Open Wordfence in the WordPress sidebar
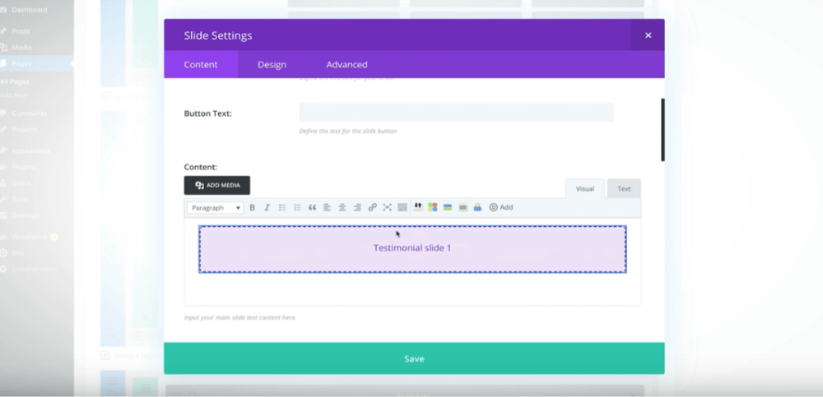Screen dimensions: 823x397 tap(30, 237)
